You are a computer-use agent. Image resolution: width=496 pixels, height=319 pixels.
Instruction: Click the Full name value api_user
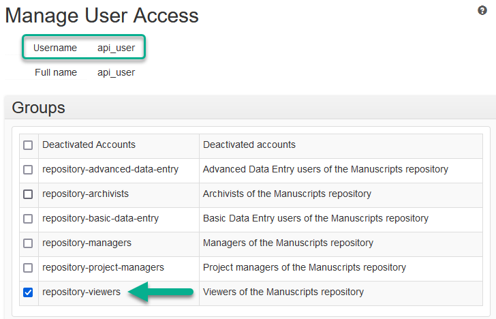click(116, 72)
